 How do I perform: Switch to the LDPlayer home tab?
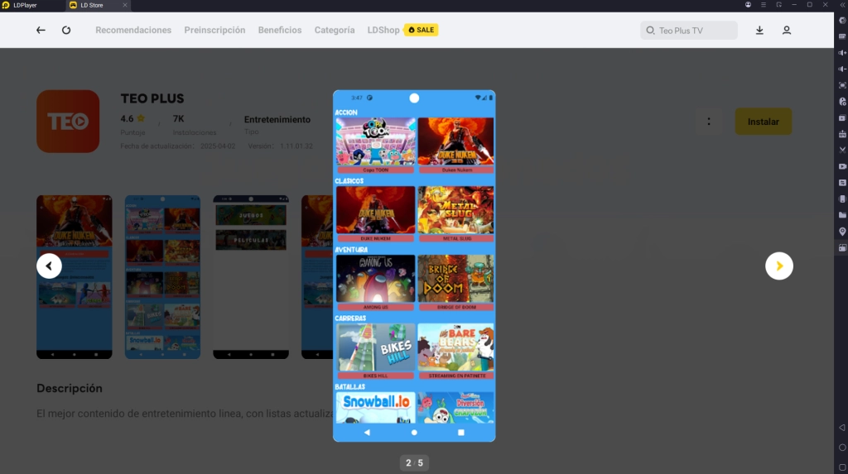[26, 6]
